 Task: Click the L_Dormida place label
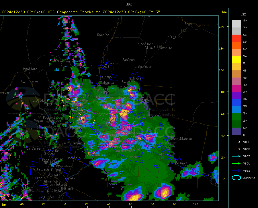(179, 163)
